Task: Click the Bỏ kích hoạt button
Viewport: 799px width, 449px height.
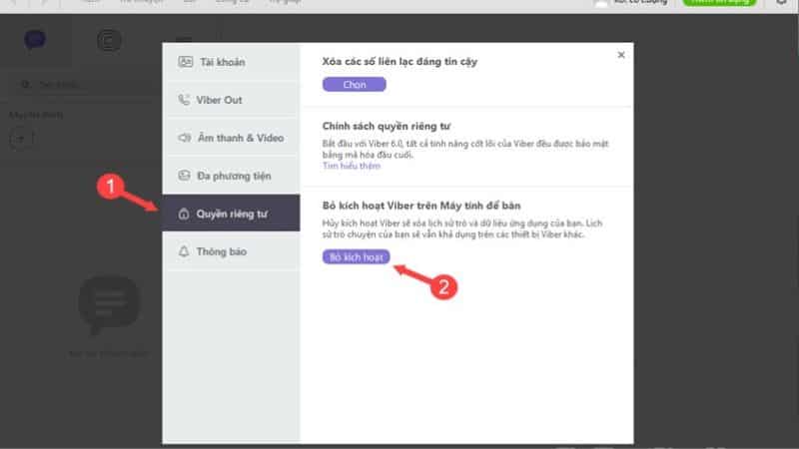Action: [x=357, y=257]
